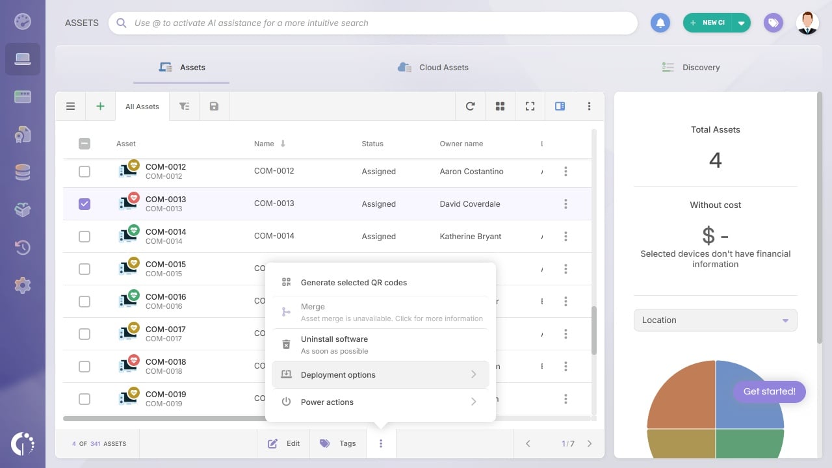Uncheck the selected COM-0013 row

tap(84, 203)
